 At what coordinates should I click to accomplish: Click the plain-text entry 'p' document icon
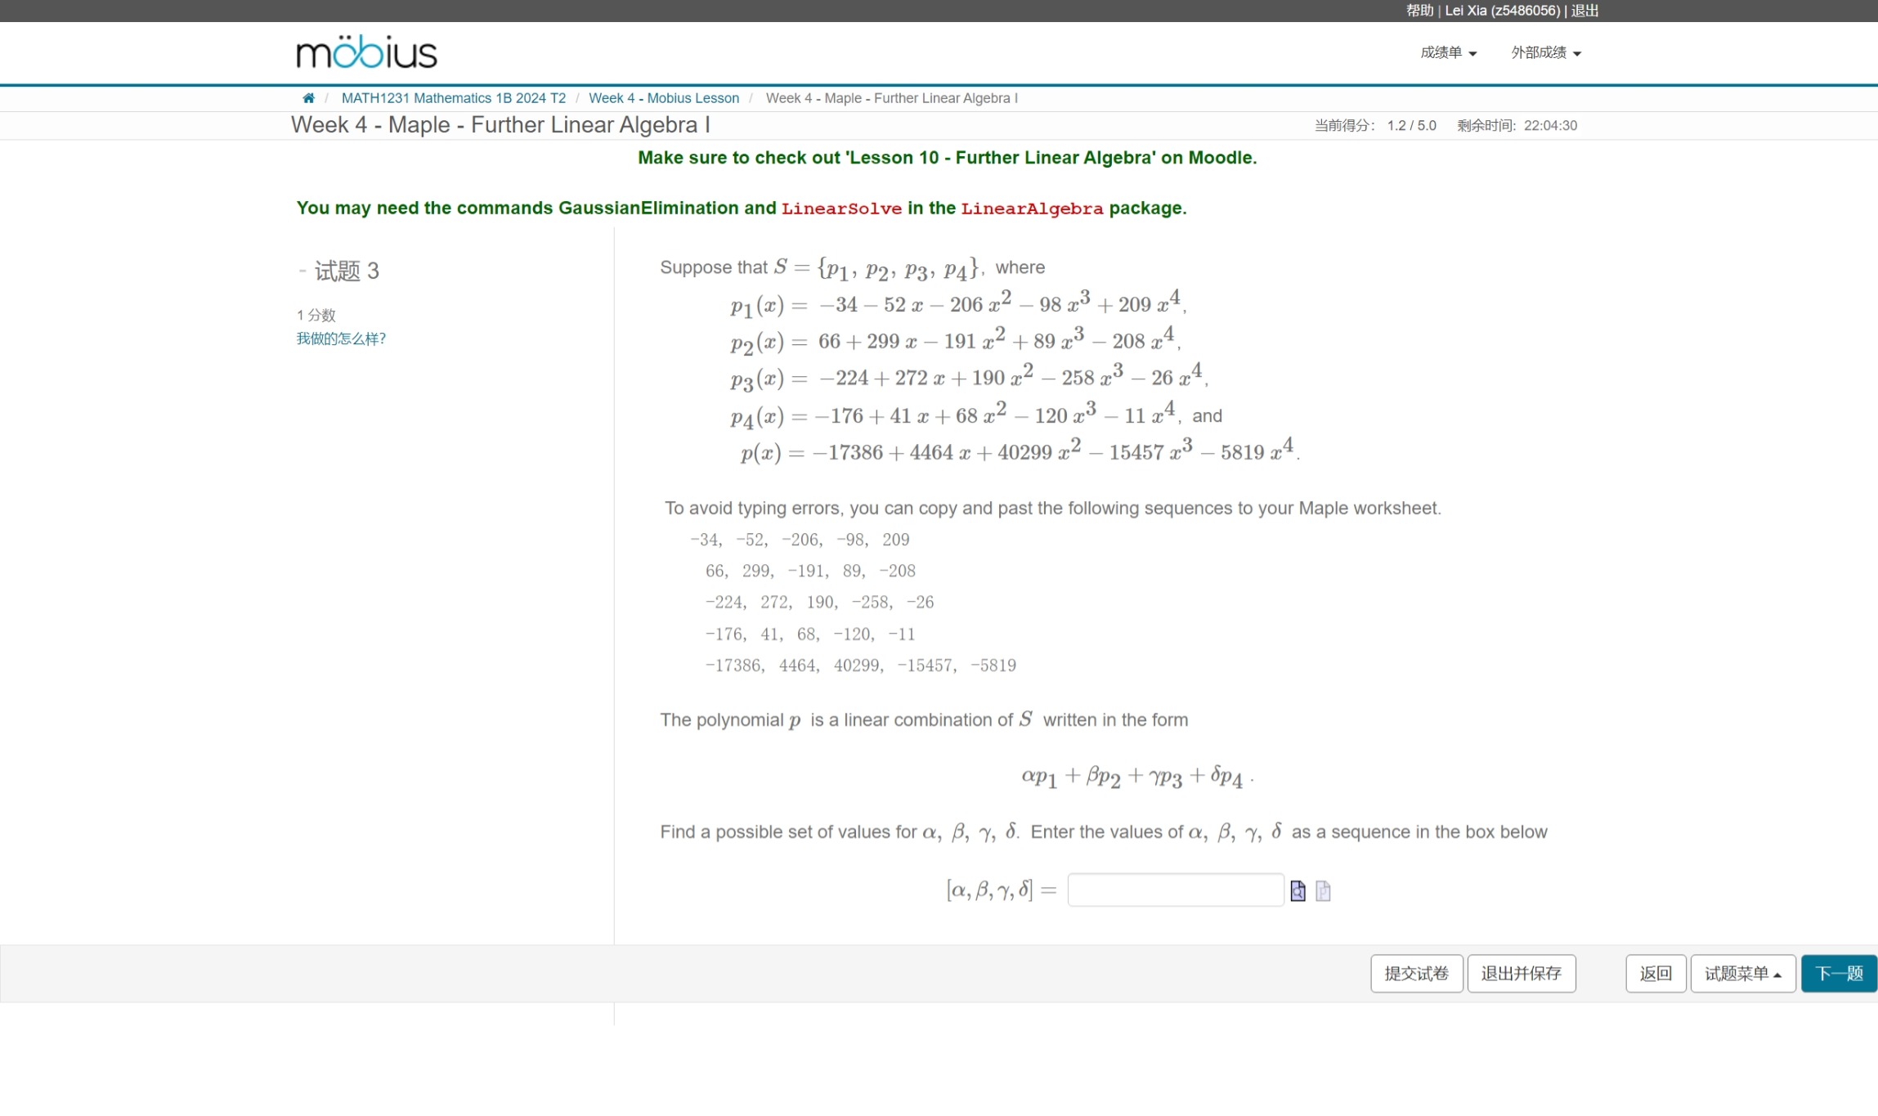[x=1322, y=890]
